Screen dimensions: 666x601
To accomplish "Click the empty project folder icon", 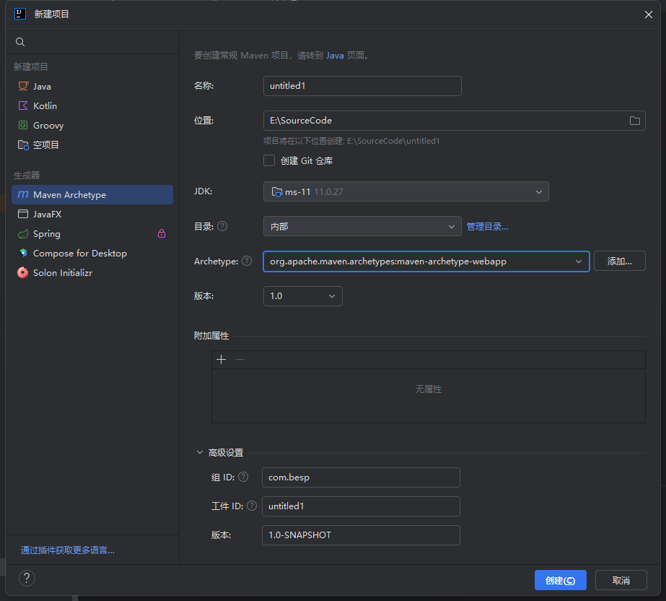I will click(x=23, y=144).
